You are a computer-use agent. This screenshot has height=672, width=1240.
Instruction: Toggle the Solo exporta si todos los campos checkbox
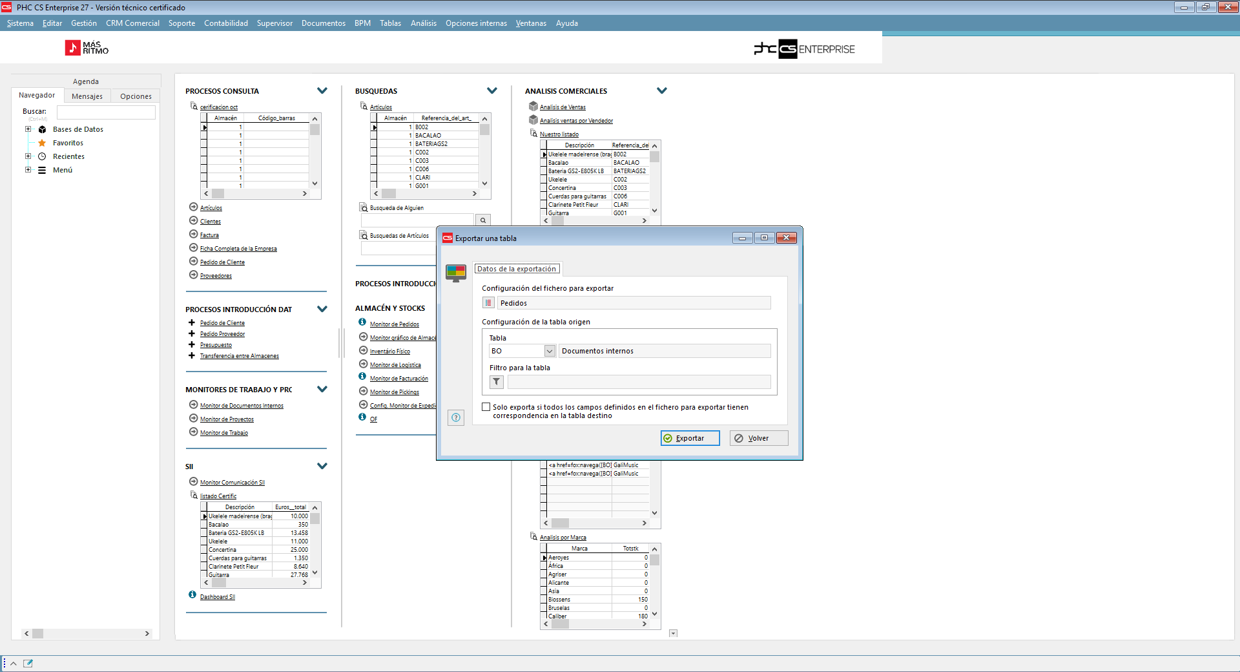click(486, 407)
